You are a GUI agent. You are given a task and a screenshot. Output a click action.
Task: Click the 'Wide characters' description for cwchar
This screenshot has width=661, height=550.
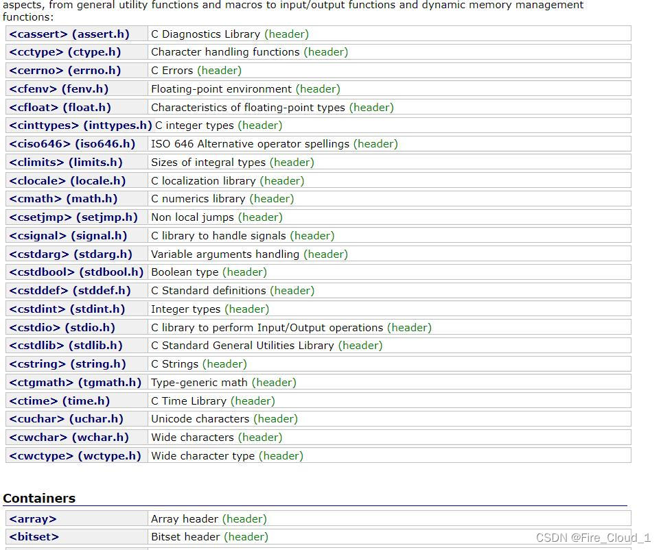point(193,437)
